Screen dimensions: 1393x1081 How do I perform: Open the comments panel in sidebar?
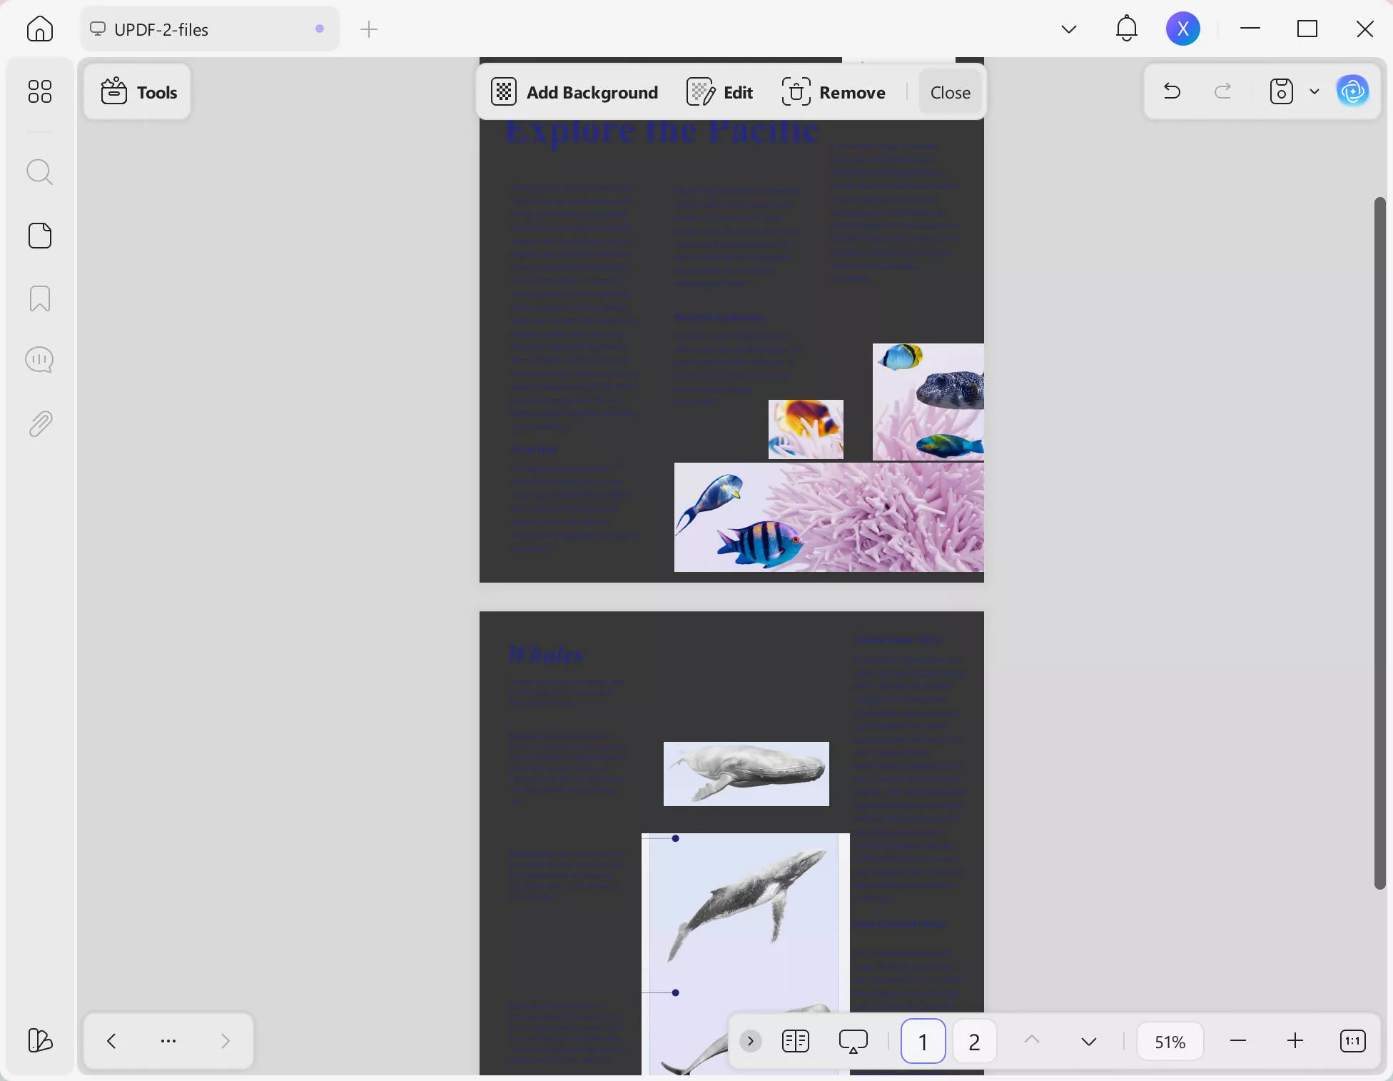[x=39, y=360]
